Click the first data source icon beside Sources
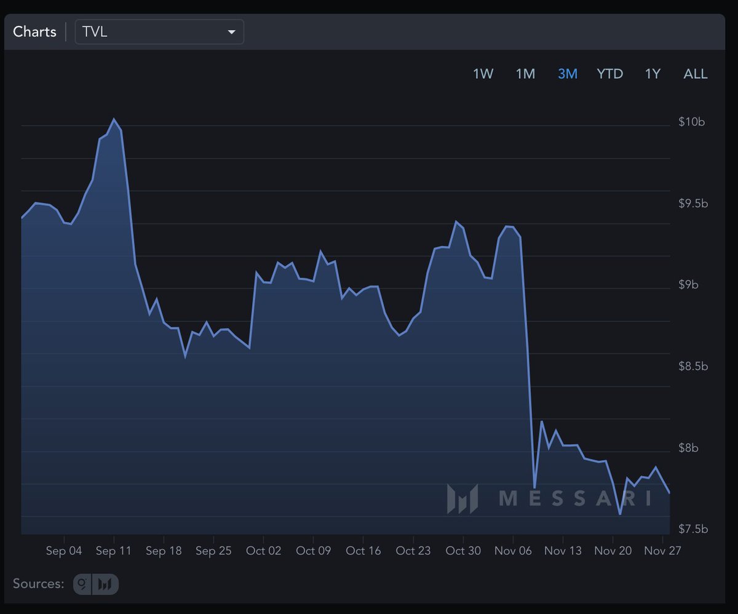The width and height of the screenshot is (738, 614). coord(82,584)
